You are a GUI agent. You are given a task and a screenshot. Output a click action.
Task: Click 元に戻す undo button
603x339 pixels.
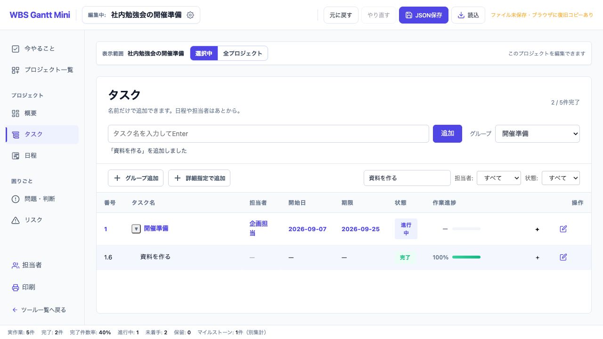[x=341, y=15]
